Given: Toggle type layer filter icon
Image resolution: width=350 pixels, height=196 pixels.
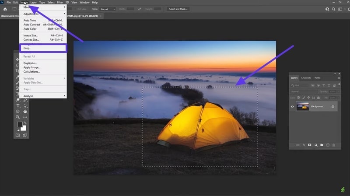Looking at the screenshot, I should (323, 85).
